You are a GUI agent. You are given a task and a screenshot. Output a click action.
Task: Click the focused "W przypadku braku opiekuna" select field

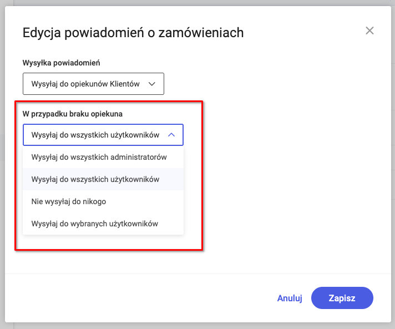[103, 135]
